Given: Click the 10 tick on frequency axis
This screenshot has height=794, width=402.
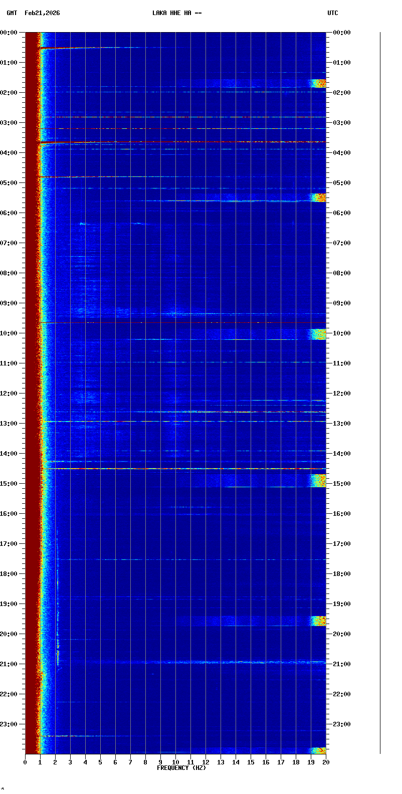Looking at the screenshot, I should pos(175,762).
